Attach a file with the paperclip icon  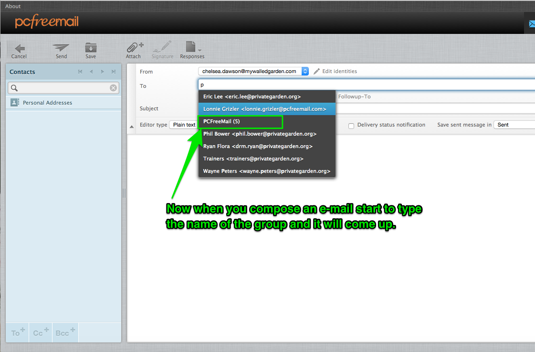coord(135,47)
